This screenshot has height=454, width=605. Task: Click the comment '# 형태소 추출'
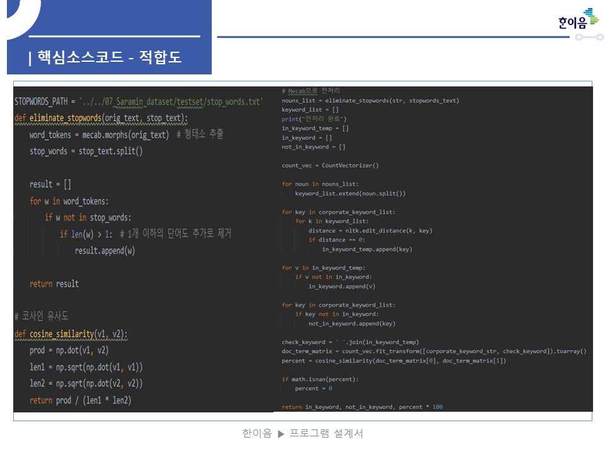200,134
